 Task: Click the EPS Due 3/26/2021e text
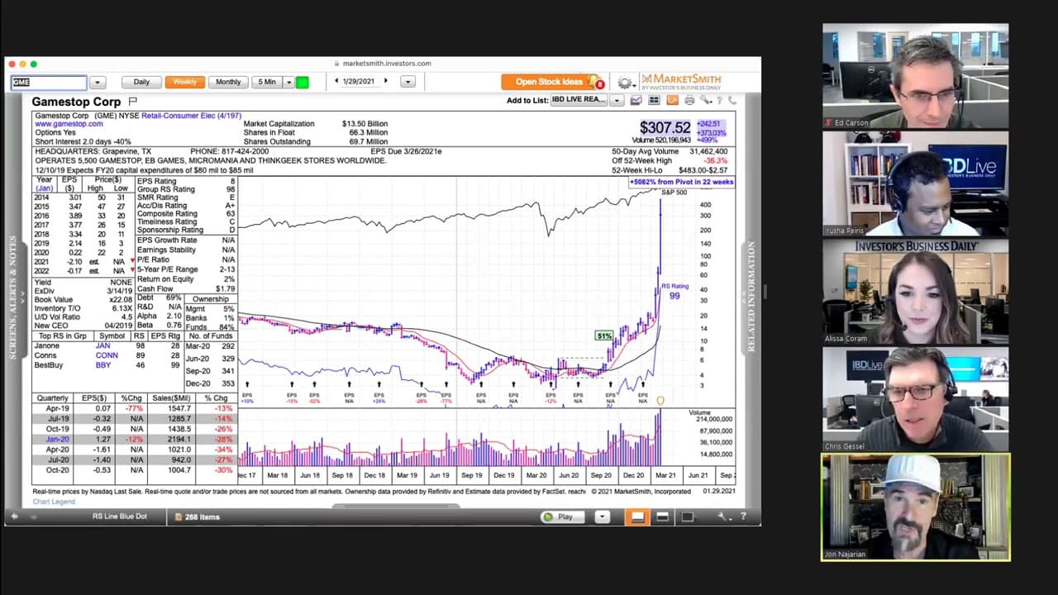[406, 152]
